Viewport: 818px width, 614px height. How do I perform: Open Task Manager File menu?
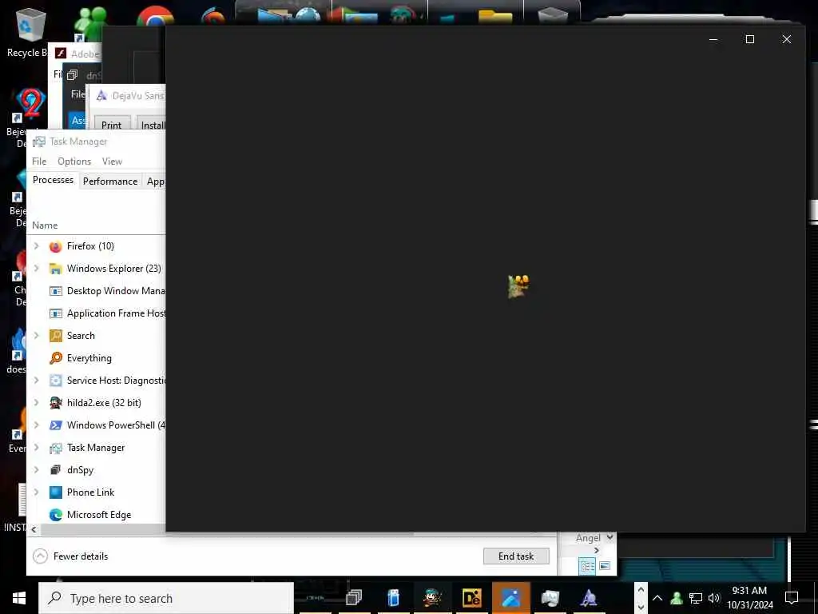point(39,161)
